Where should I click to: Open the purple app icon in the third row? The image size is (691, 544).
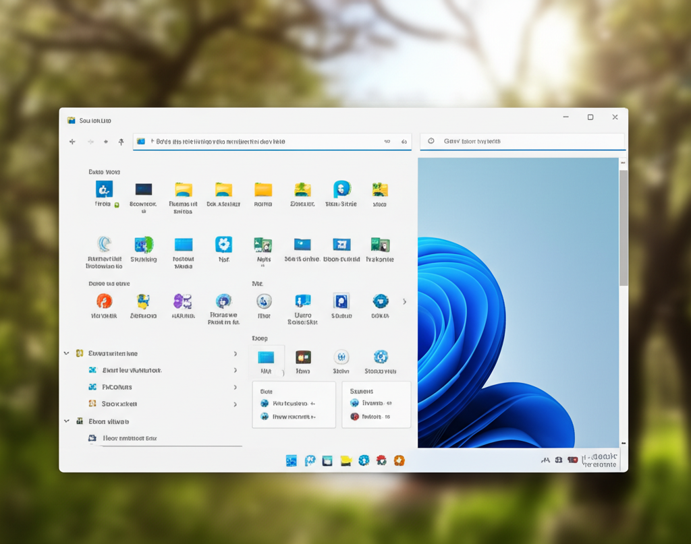tap(183, 301)
